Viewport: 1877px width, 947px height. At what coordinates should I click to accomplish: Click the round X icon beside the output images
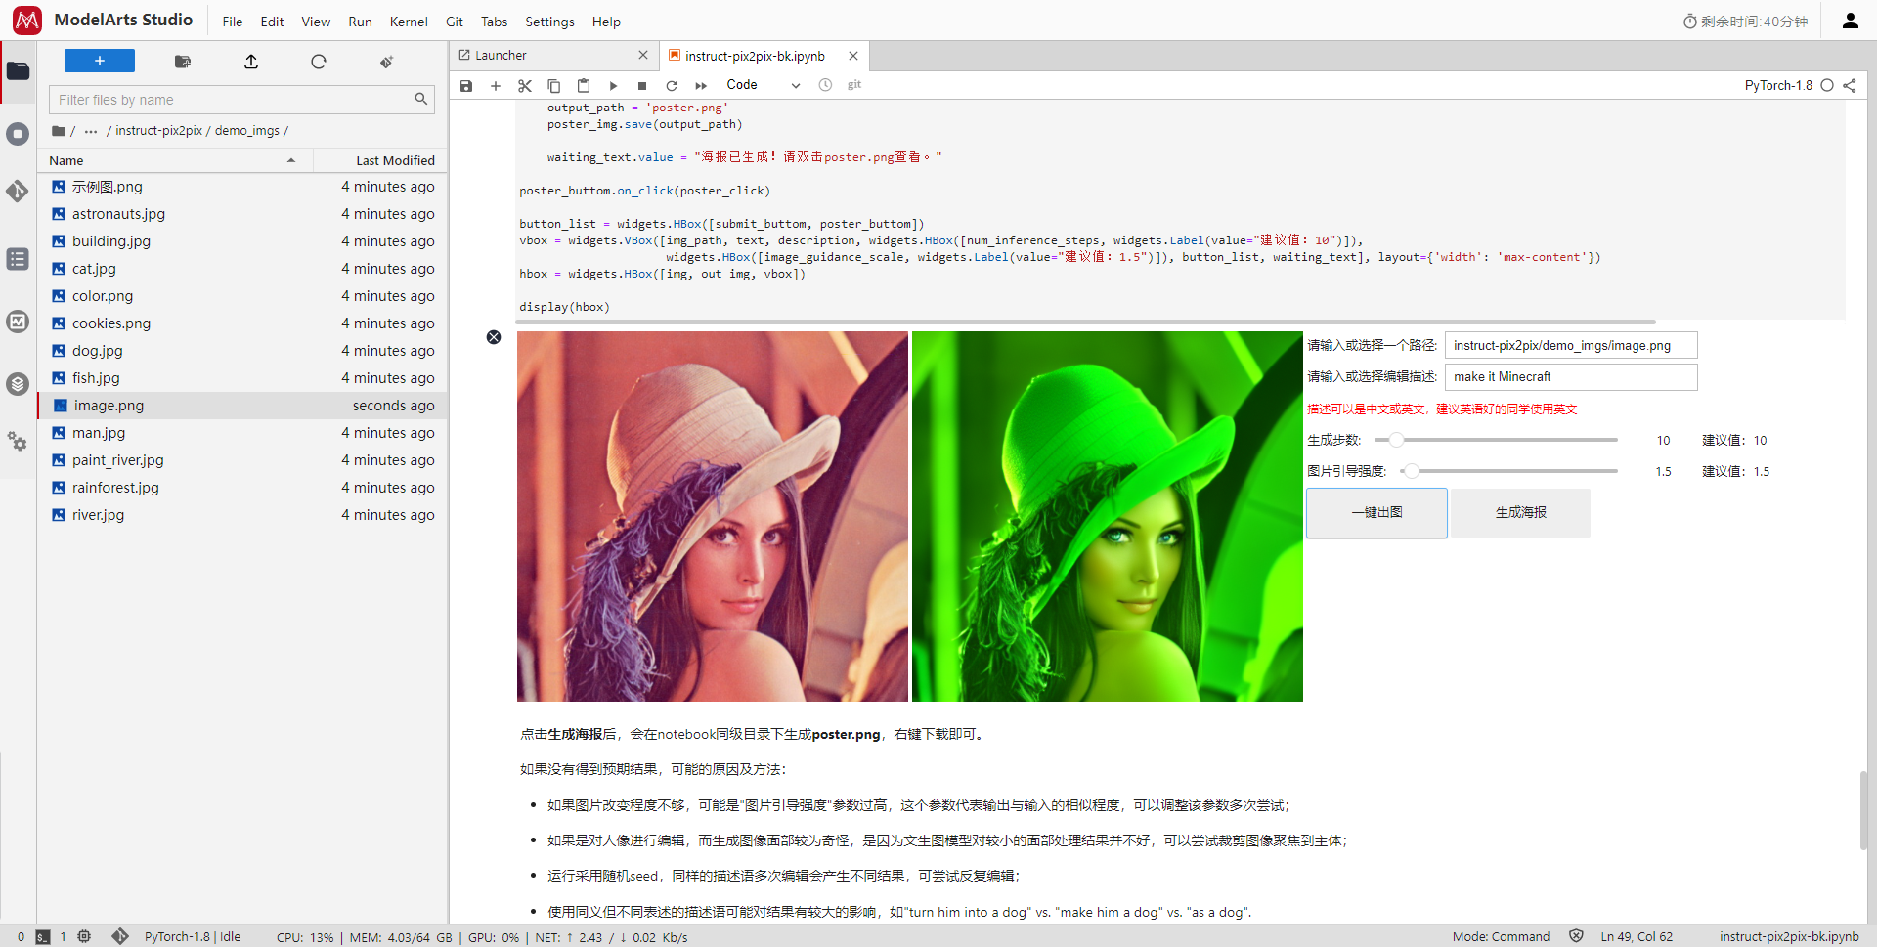coord(494,337)
